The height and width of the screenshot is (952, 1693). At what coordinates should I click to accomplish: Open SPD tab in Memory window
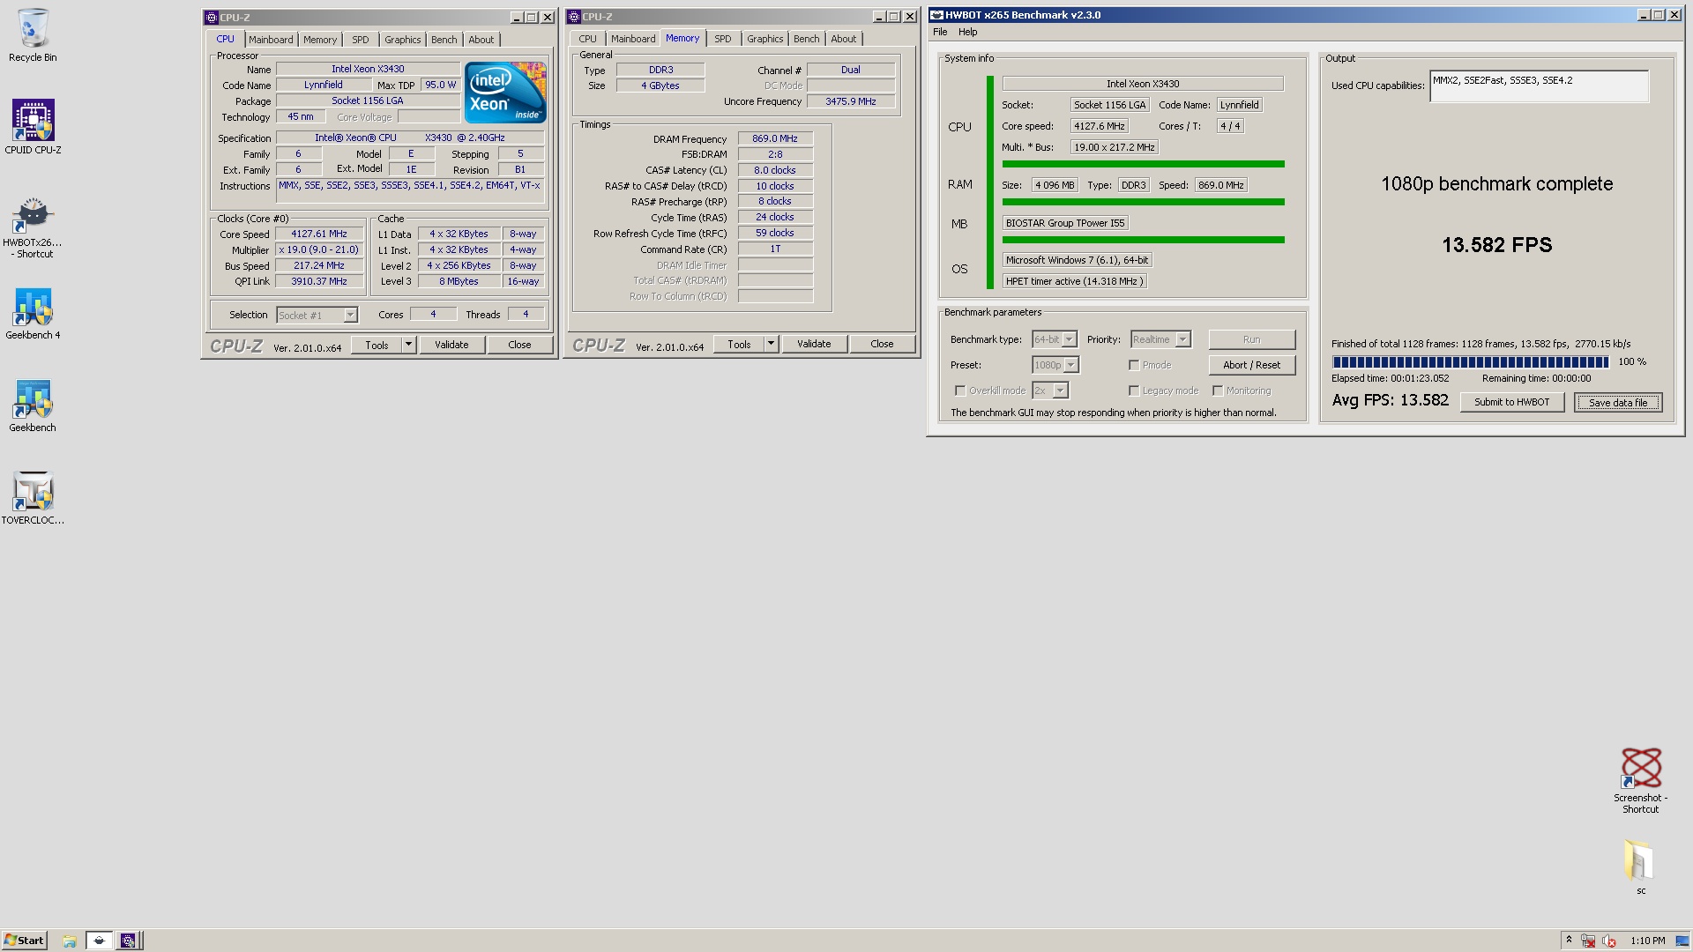(723, 39)
